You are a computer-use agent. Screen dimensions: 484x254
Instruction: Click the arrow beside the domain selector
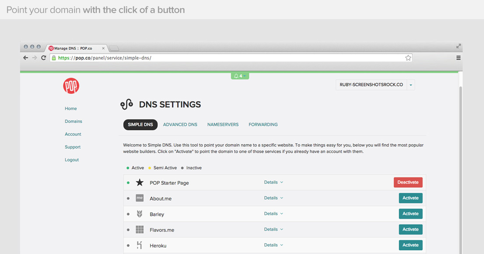[411, 85]
